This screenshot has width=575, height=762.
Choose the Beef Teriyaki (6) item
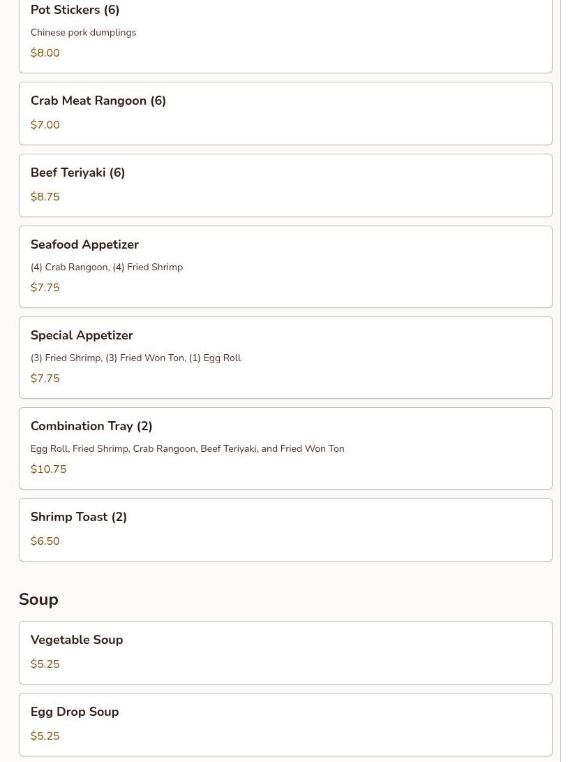pos(285,185)
